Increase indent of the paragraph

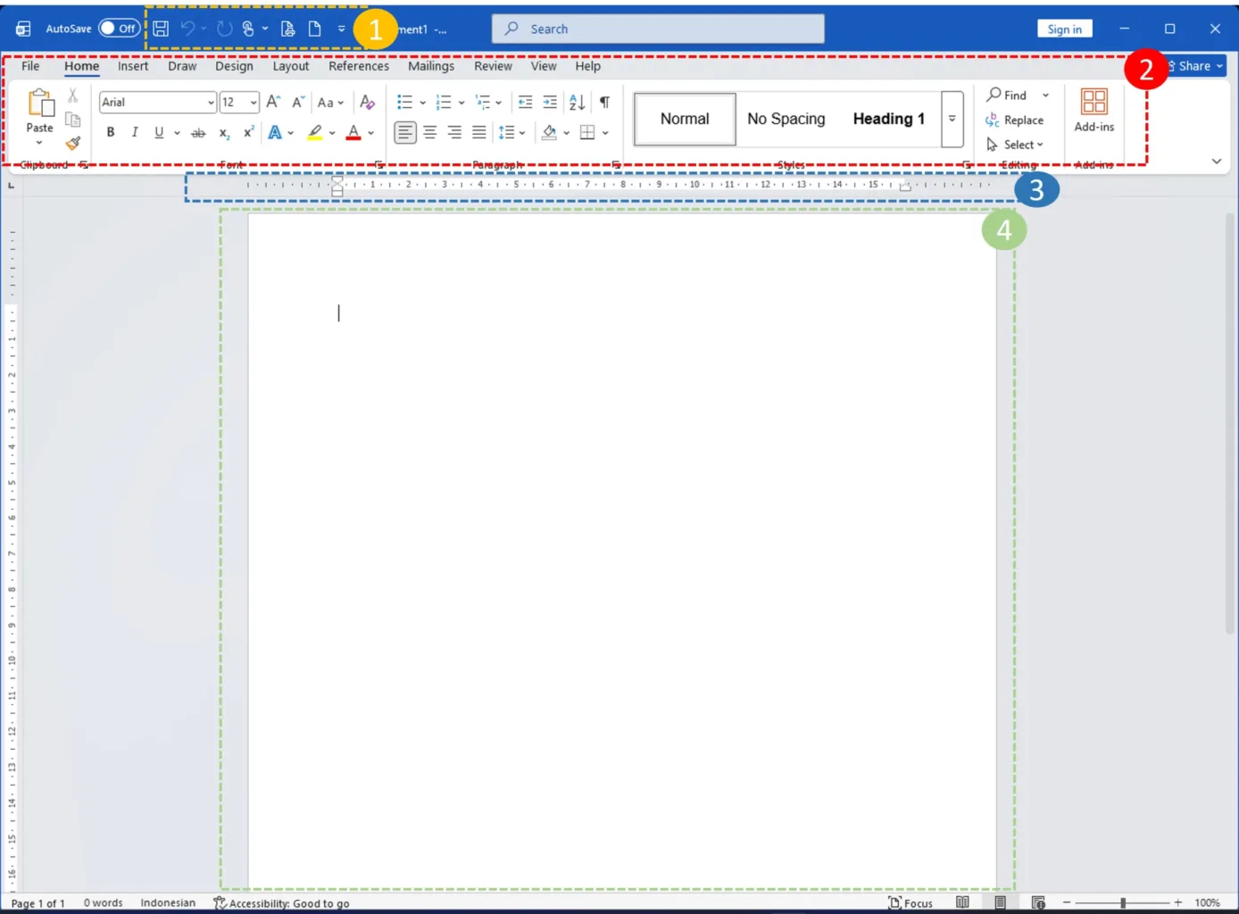[550, 103]
